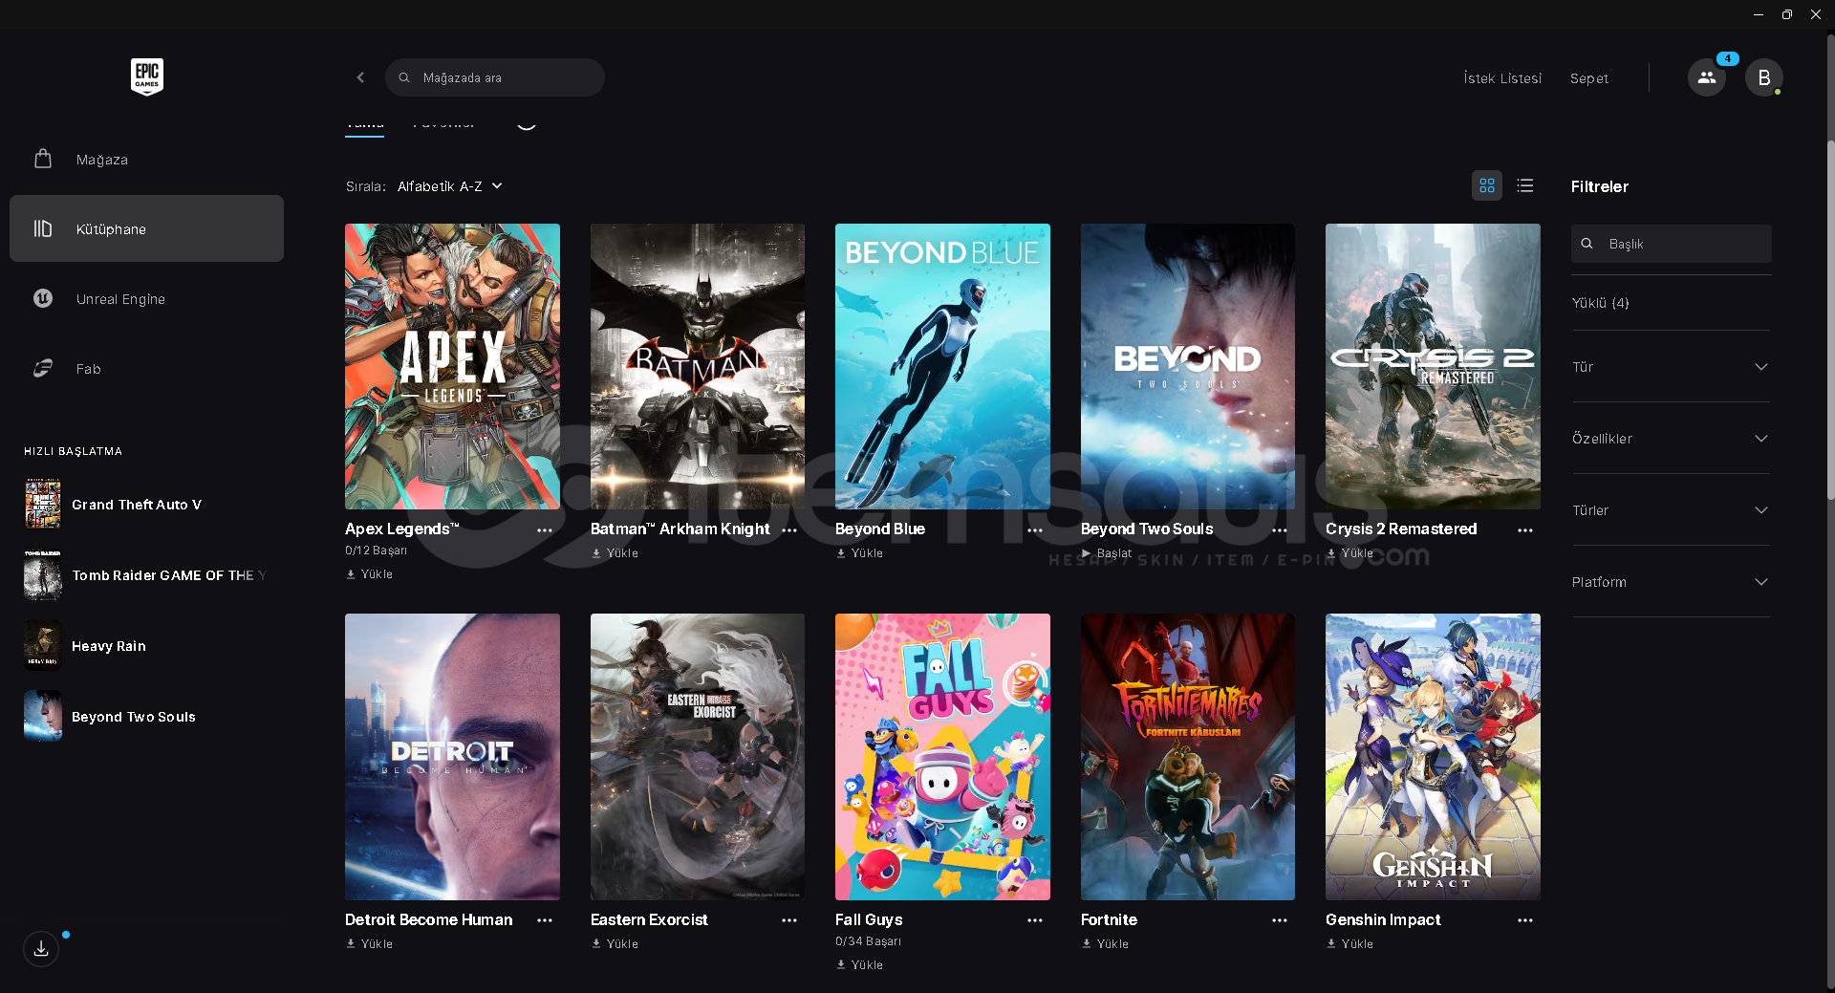Viewport: 1835px width, 993px height.
Task: Open the friends list icon
Action: [x=1707, y=77]
